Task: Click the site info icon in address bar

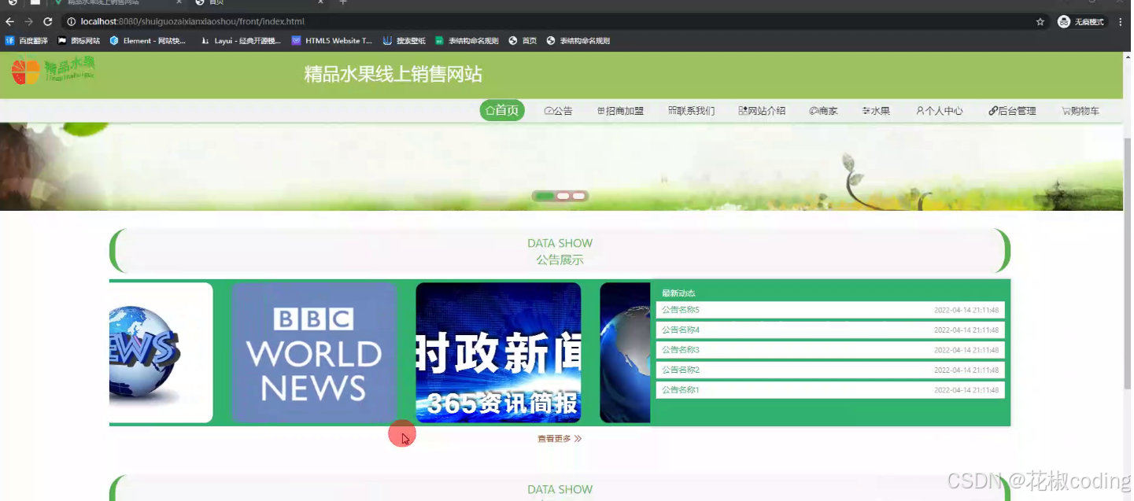Action: coord(71,22)
